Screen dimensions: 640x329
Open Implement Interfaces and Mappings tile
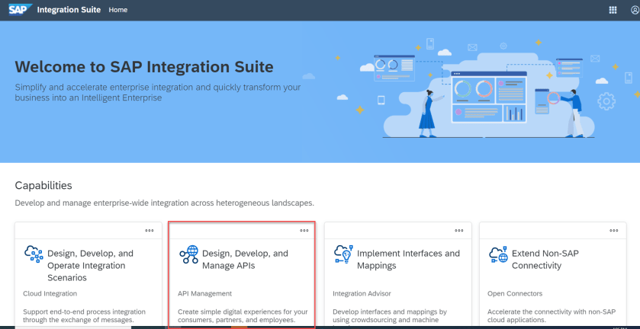tap(408, 259)
